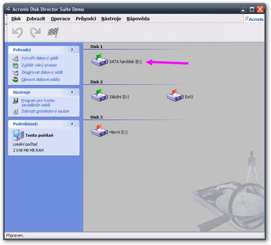271x245 pixels.
Task: Click the Disk 2 group header
Action: 96,82
